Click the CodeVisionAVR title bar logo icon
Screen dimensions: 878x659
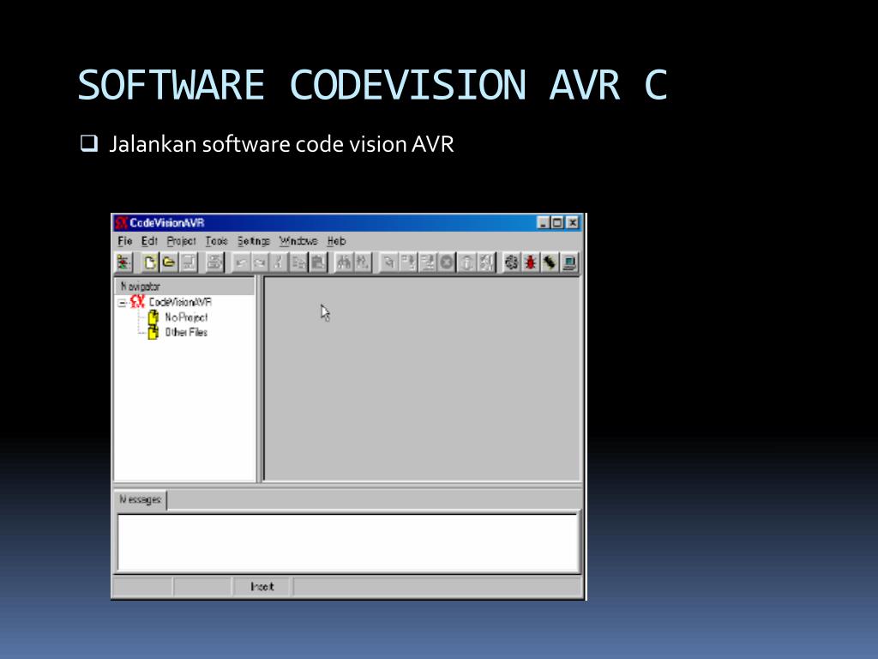[x=122, y=223]
